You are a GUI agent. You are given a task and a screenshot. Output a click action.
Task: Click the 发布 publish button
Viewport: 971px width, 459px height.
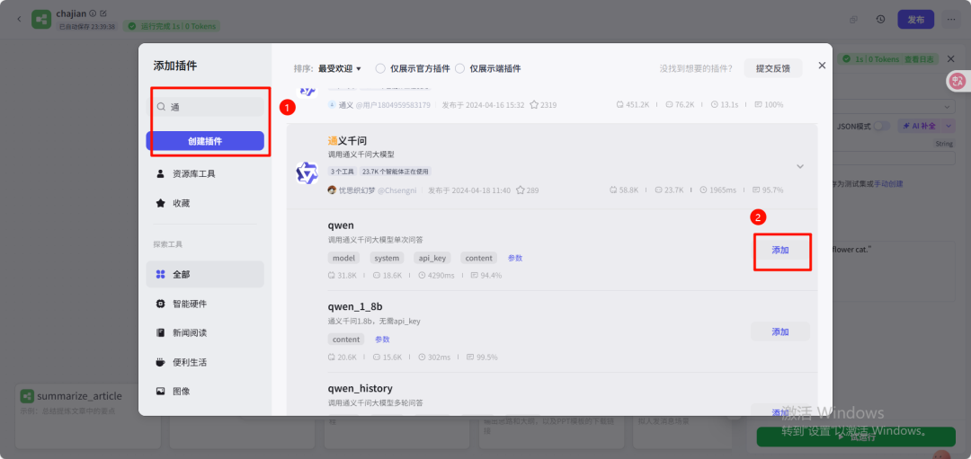[916, 19]
